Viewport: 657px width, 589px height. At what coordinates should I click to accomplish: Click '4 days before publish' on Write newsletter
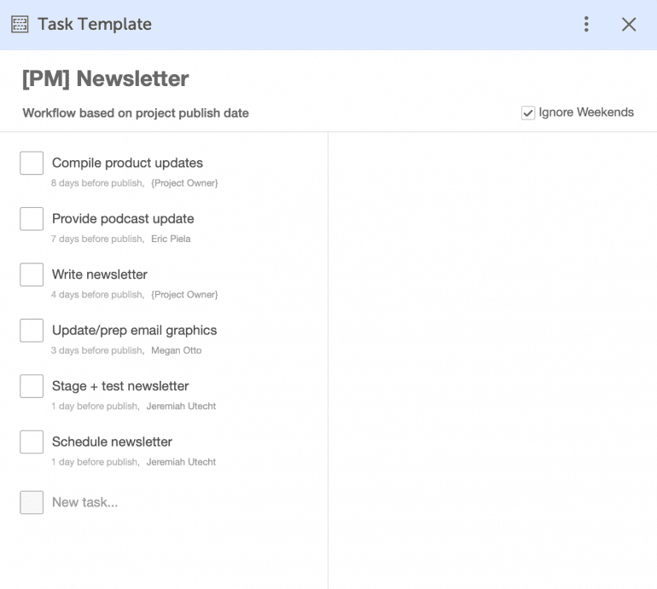pos(96,295)
